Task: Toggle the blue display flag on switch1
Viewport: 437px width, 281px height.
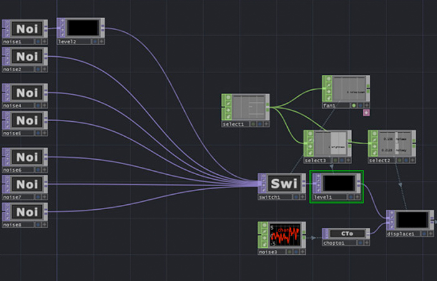Action: click(x=296, y=197)
